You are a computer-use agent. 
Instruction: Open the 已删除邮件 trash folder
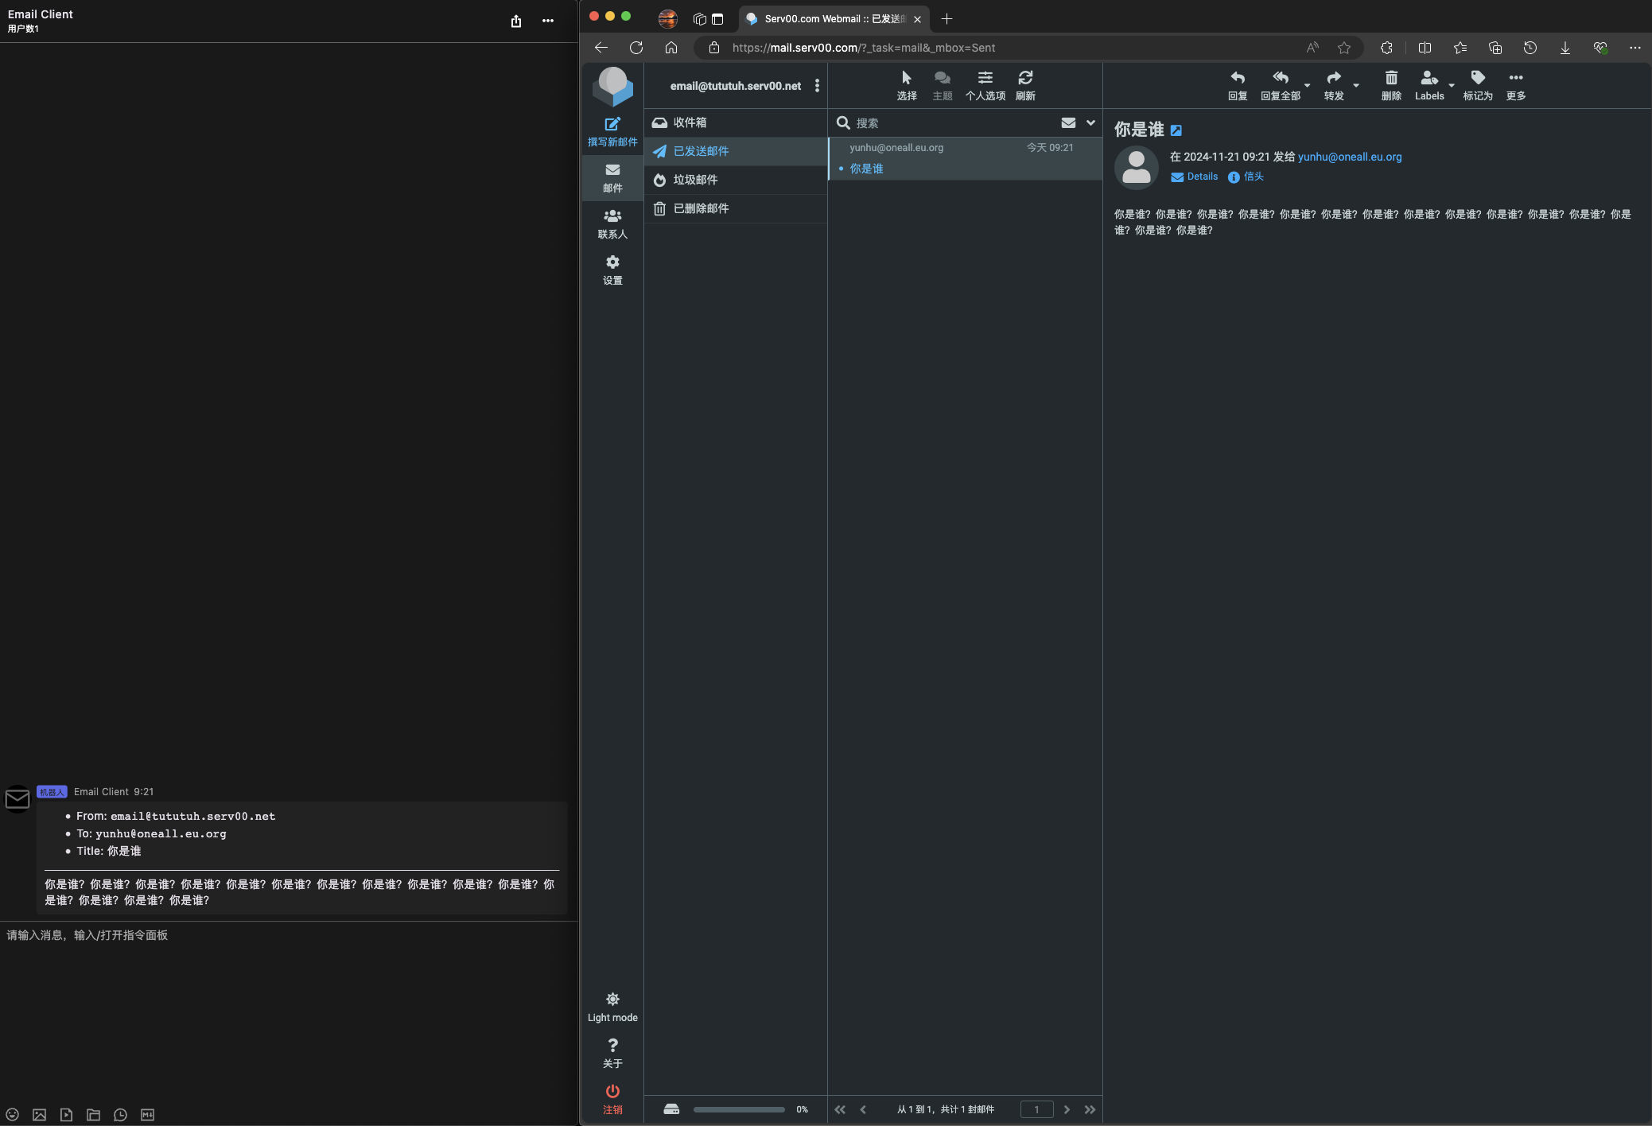[736, 208]
